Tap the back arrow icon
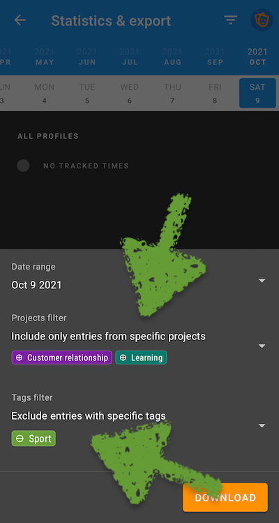The height and width of the screenshot is (523, 279). tap(20, 20)
